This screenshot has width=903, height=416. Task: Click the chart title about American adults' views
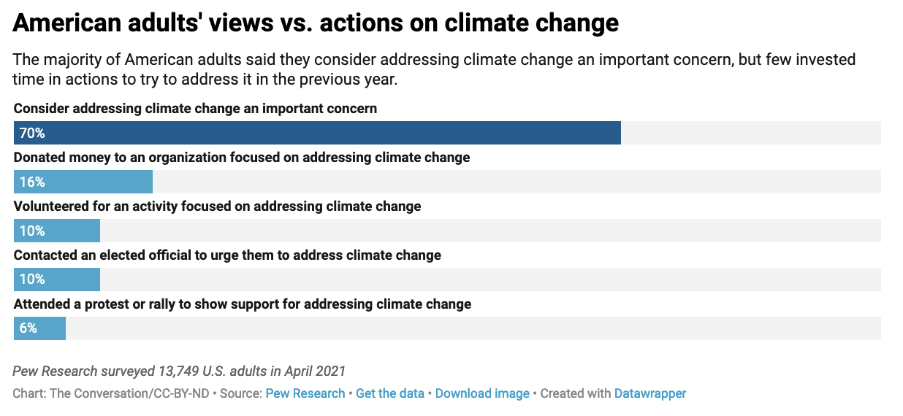pyautogui.click(x=316, y=23)
